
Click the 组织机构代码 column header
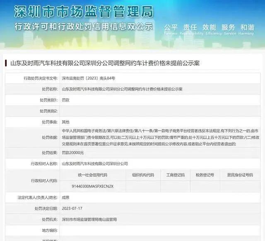tap(143, 175)
